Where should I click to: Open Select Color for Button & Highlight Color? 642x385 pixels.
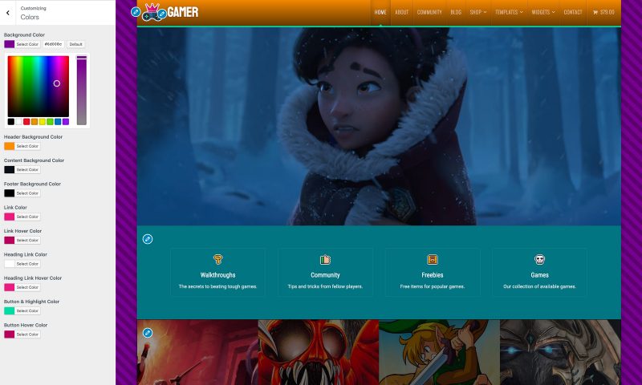point(27,310)
